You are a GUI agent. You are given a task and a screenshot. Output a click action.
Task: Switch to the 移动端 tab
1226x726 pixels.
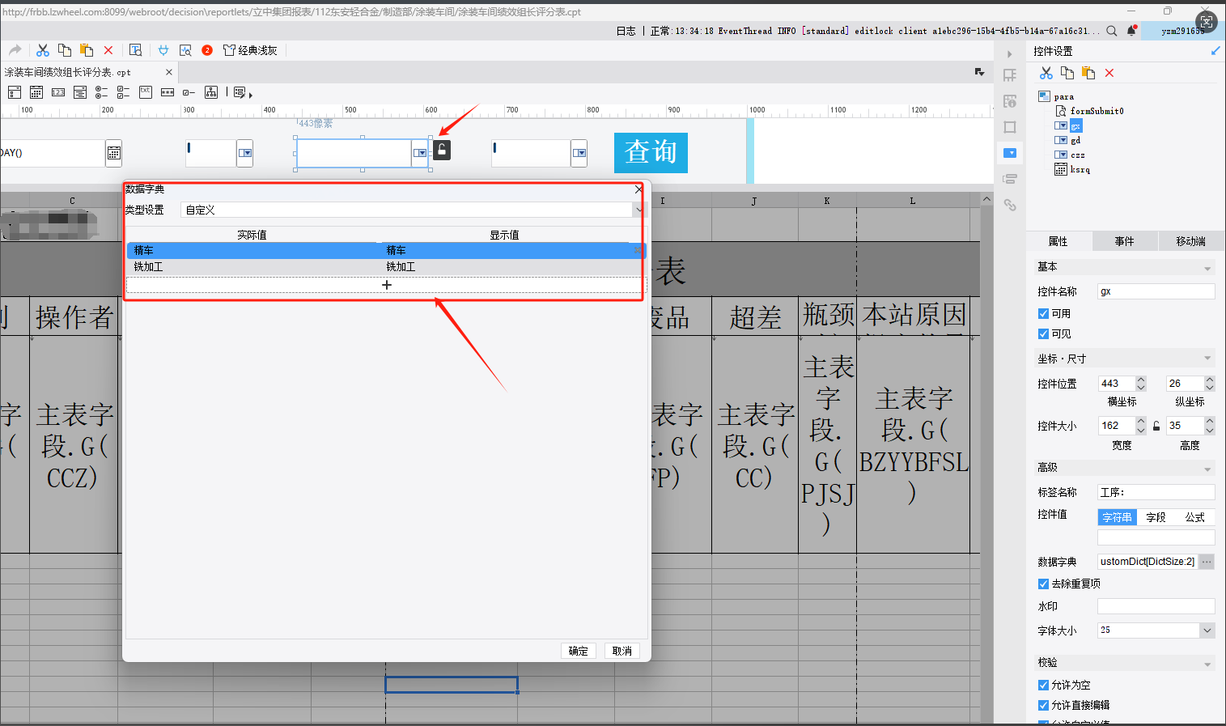pyautogui.click(x=1190, y=241)
